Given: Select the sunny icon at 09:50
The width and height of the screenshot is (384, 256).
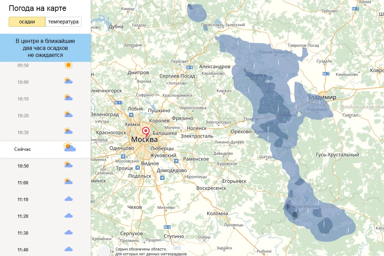Looking at the screenshot, I should pos(68,65).
